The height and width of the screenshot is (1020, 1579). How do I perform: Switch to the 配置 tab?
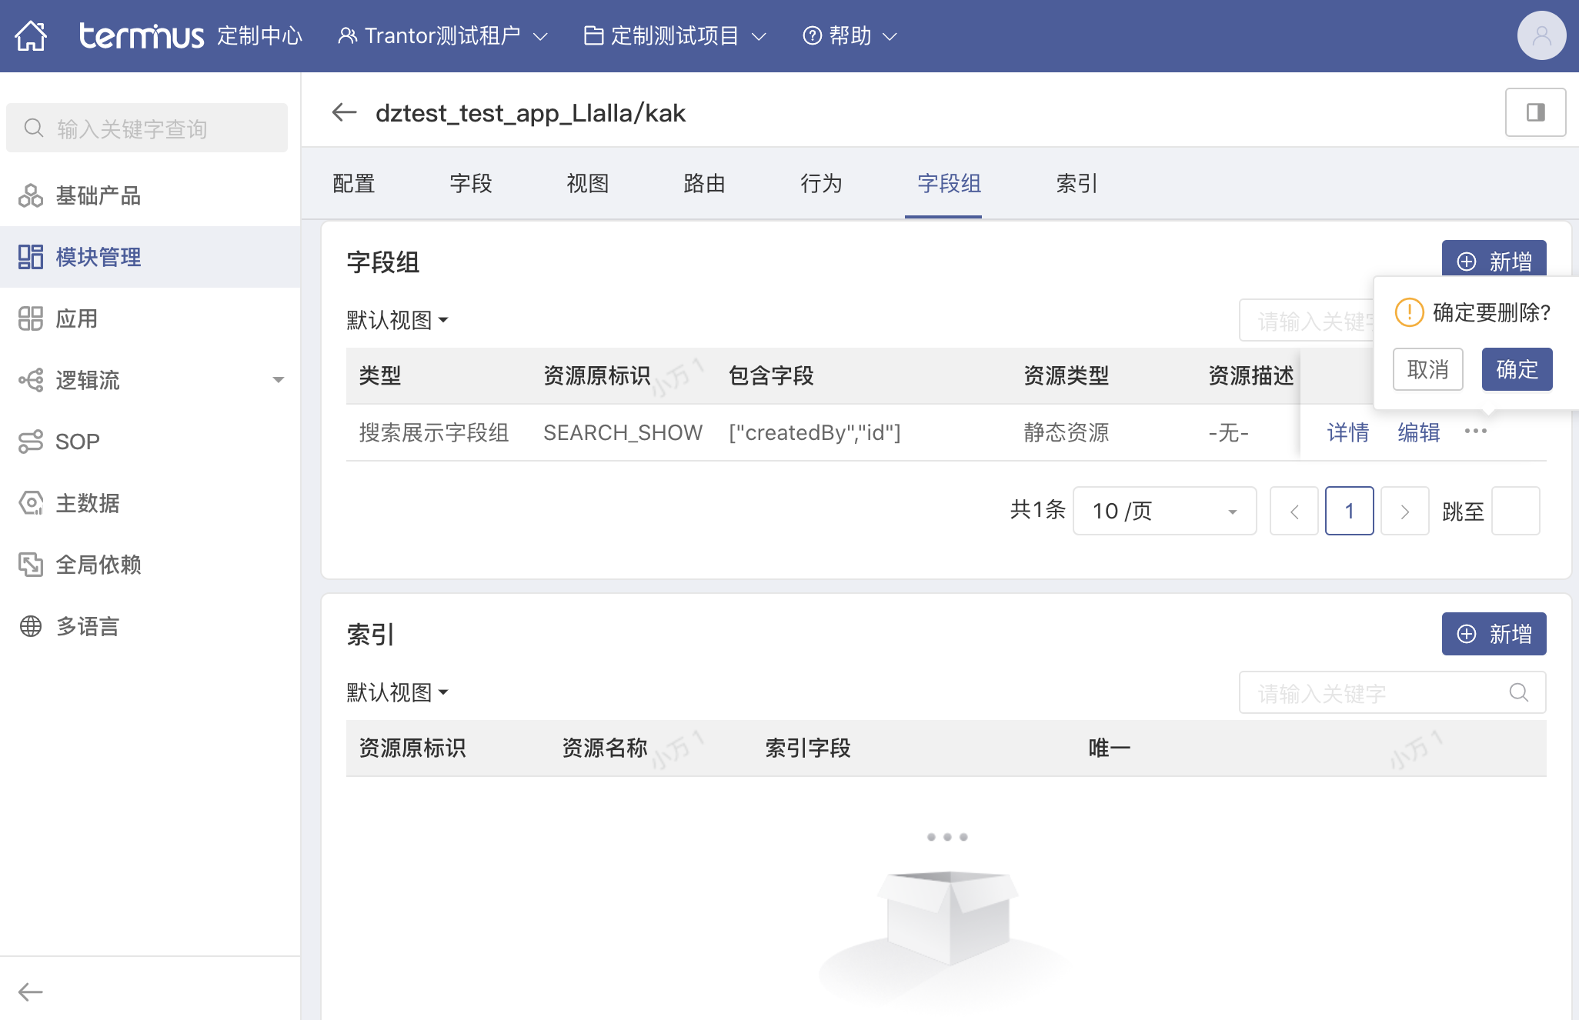click(354, 183)
